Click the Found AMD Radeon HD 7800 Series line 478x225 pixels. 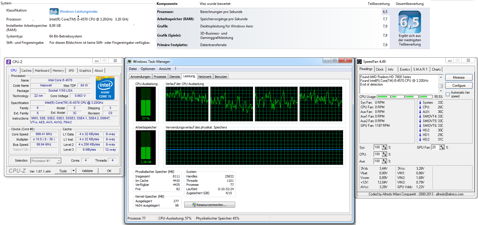click(386, 77)
